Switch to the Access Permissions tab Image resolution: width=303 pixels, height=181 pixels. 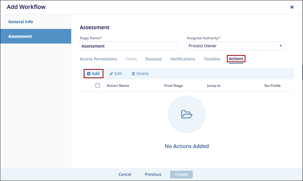tap(98, 59)
